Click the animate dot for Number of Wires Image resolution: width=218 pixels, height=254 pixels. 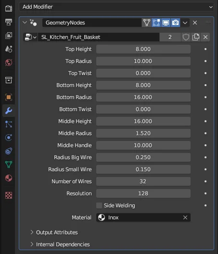(205, 181)
